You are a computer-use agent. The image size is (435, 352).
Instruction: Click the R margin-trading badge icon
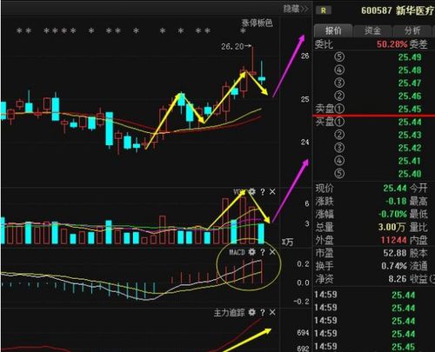(323, 10)
